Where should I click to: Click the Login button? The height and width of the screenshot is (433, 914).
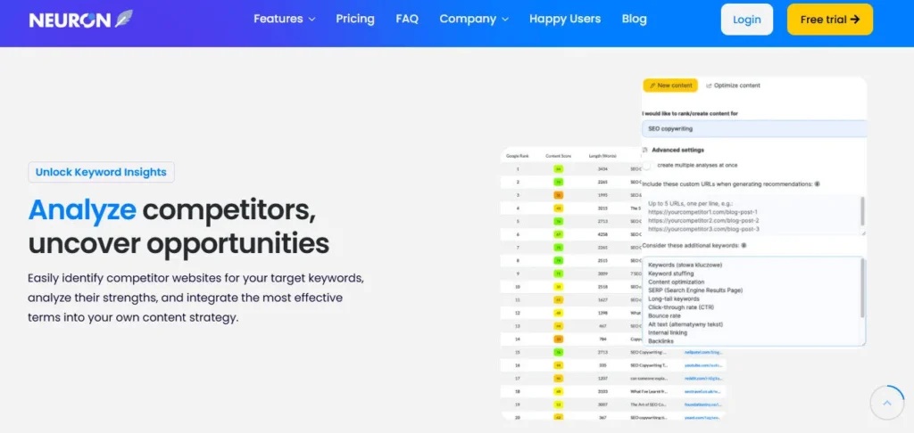747,20
